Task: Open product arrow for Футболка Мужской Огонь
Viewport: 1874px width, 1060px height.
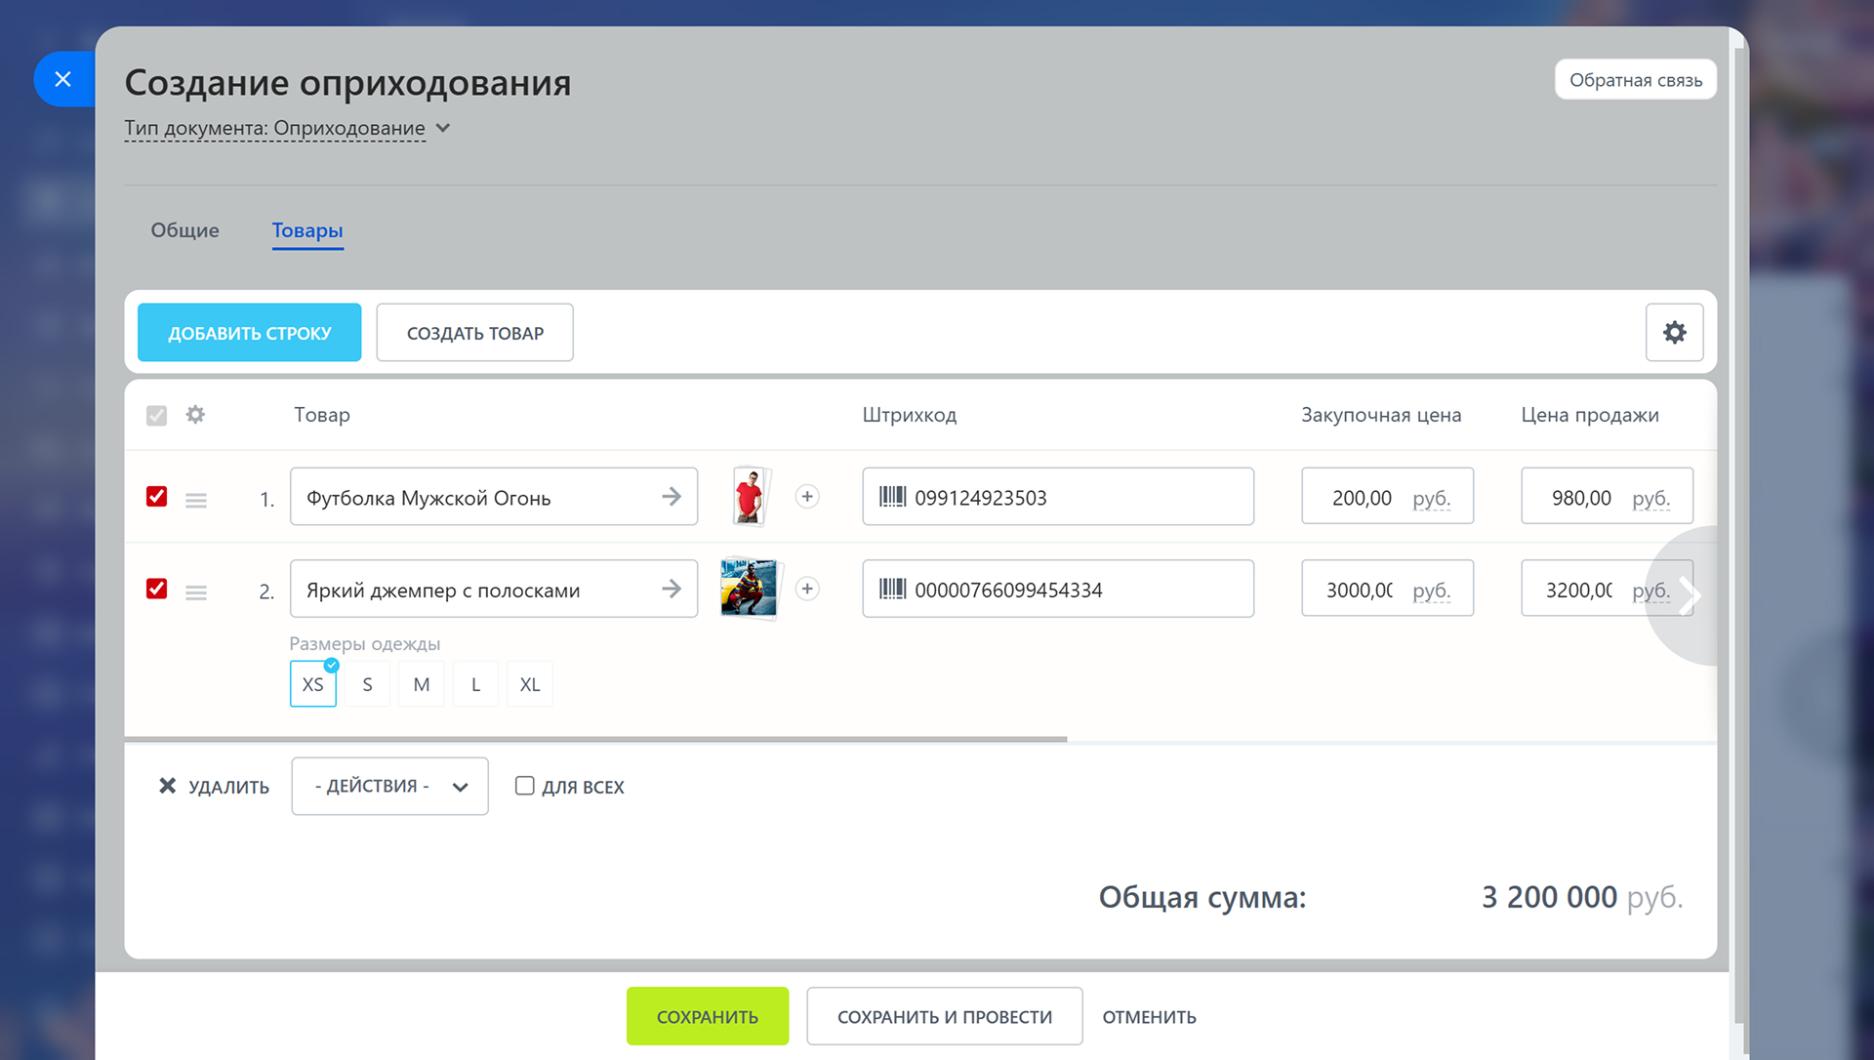Action: point(672,497)
